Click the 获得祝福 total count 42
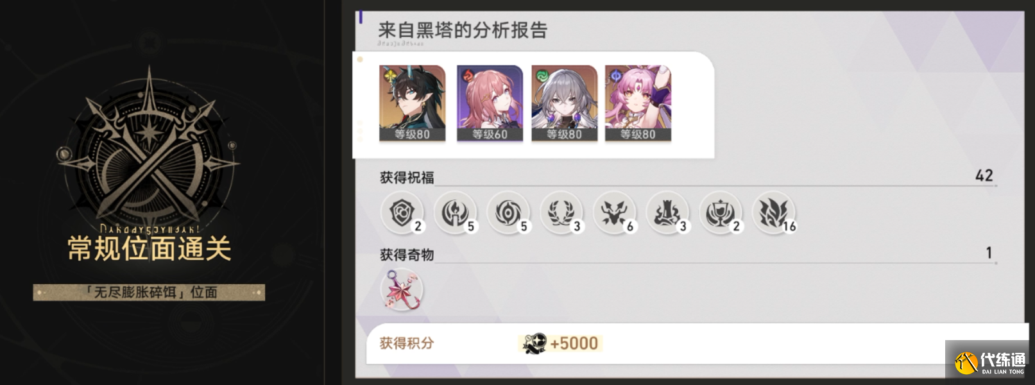Image resolution: width=1035 pixels, height=385 pixels. (x=984, y=176)
